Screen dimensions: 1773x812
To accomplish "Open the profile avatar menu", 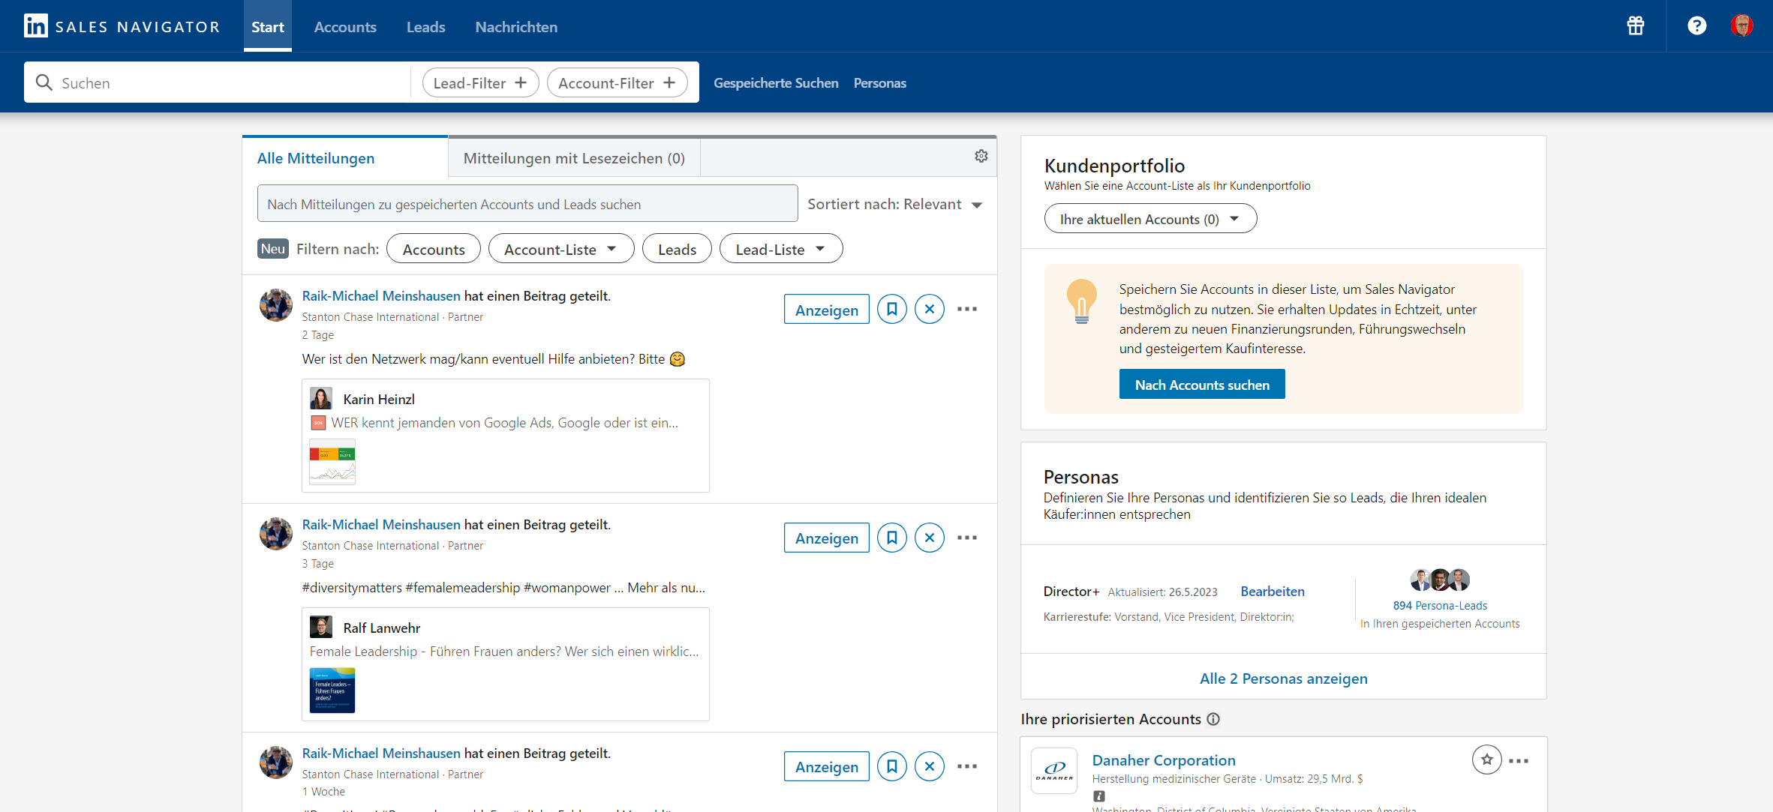I will 1741,26.
